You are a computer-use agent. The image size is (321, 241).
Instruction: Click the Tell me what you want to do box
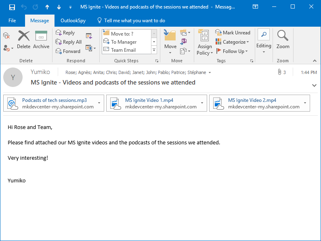click(x=131, y=21)
